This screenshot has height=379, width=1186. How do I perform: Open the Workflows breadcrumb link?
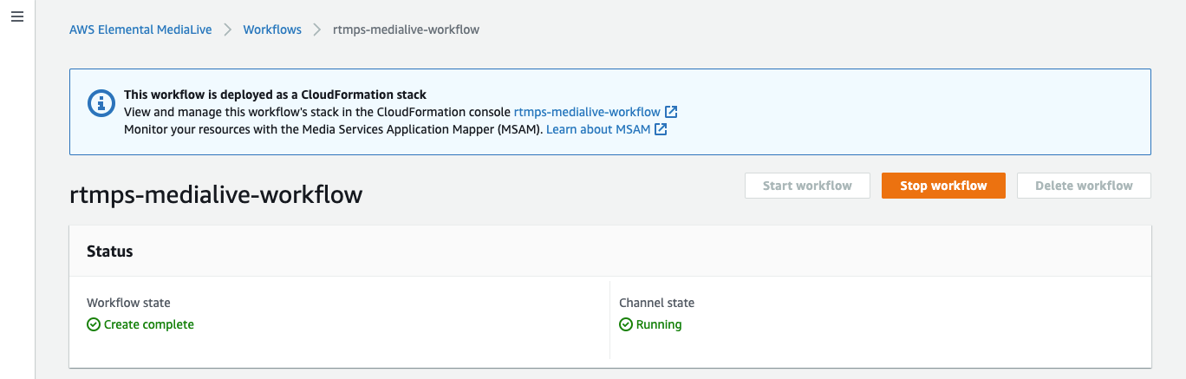(x=272, y=29)
